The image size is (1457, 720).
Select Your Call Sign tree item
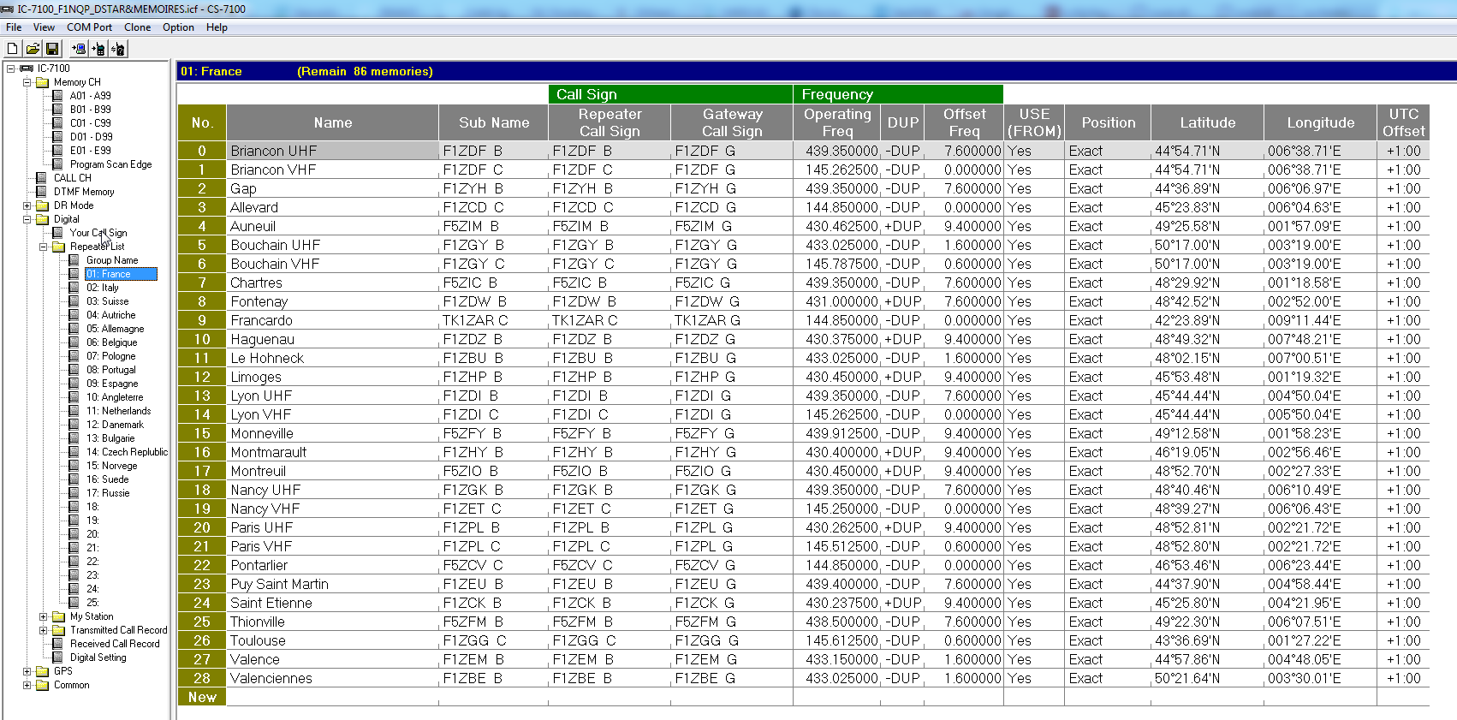coord(98,233)
